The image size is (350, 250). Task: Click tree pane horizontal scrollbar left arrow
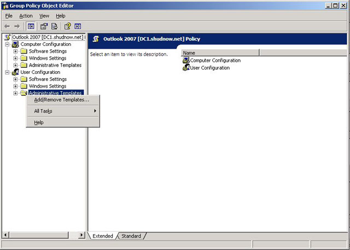click(5, 235)
